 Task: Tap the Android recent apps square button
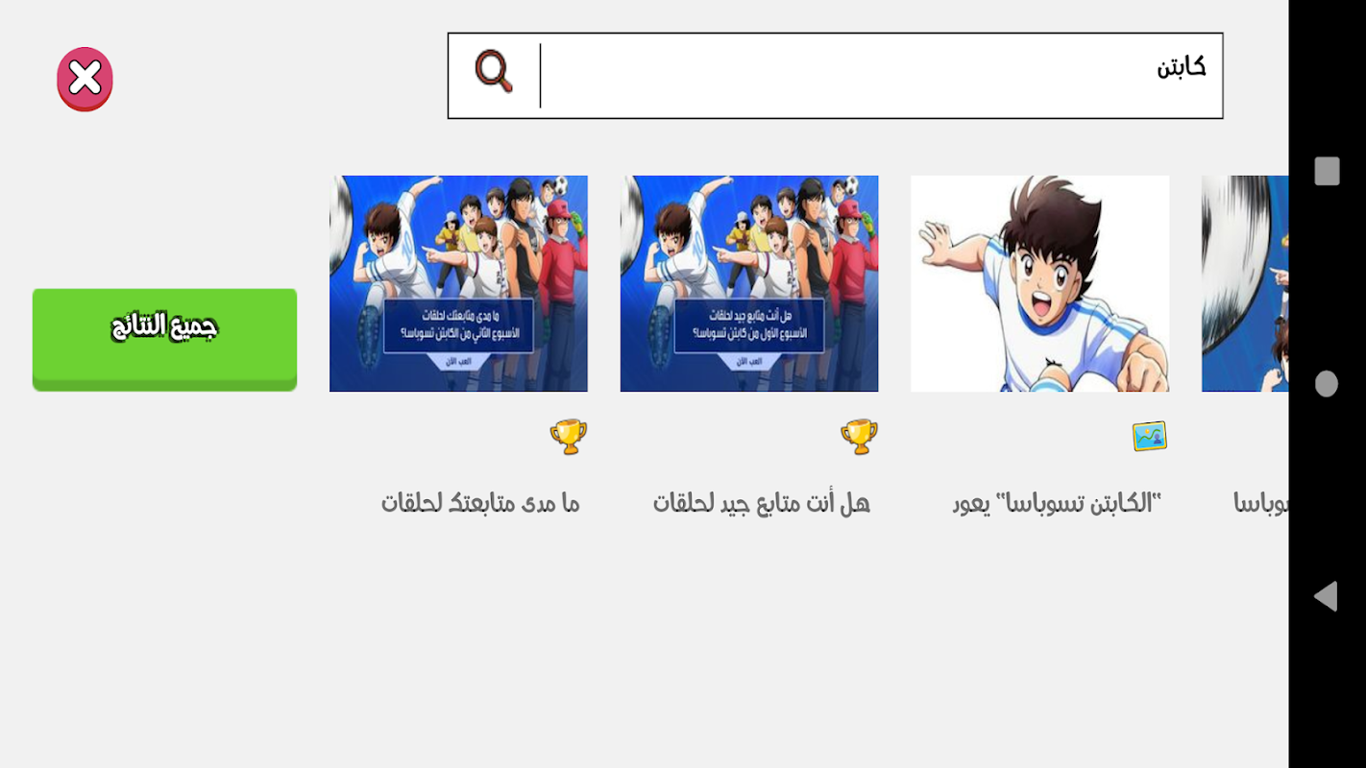click(x=1327, y=171)
